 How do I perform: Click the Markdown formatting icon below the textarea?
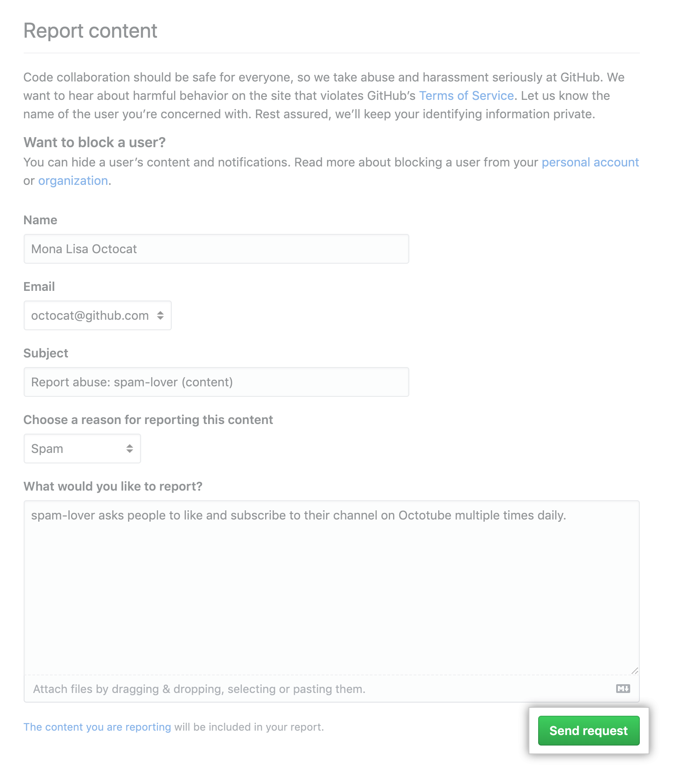tap(624, 688)
